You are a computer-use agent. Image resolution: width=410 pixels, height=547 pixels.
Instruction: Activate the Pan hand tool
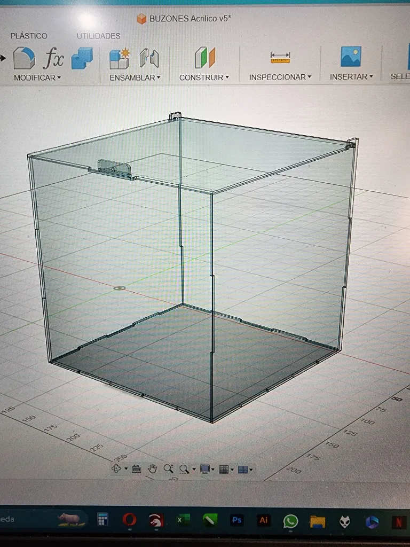[x=152, y=469]
